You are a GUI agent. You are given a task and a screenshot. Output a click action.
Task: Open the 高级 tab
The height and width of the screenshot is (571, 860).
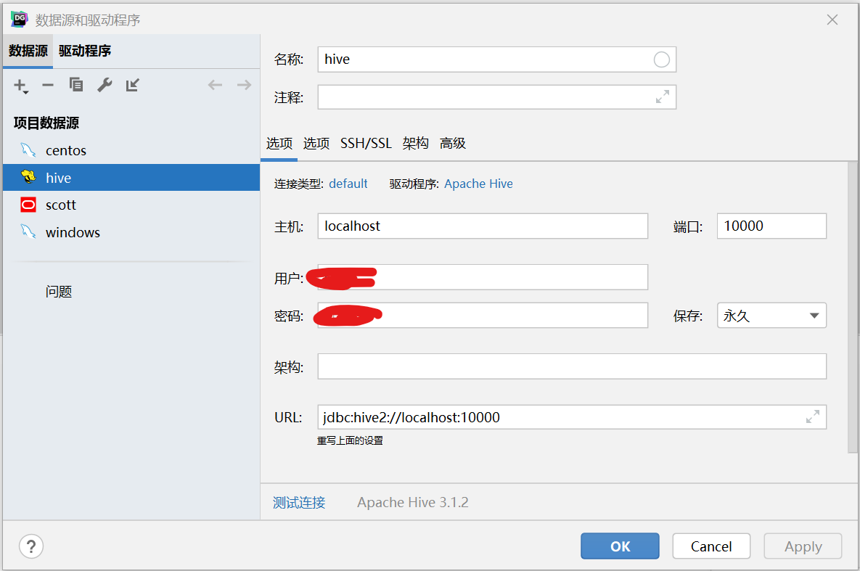pos(452,144)
